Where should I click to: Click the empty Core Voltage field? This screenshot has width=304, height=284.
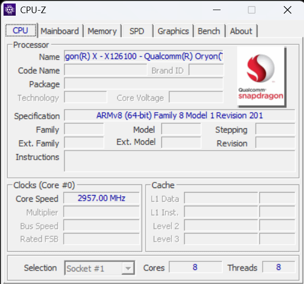point(196,97)
